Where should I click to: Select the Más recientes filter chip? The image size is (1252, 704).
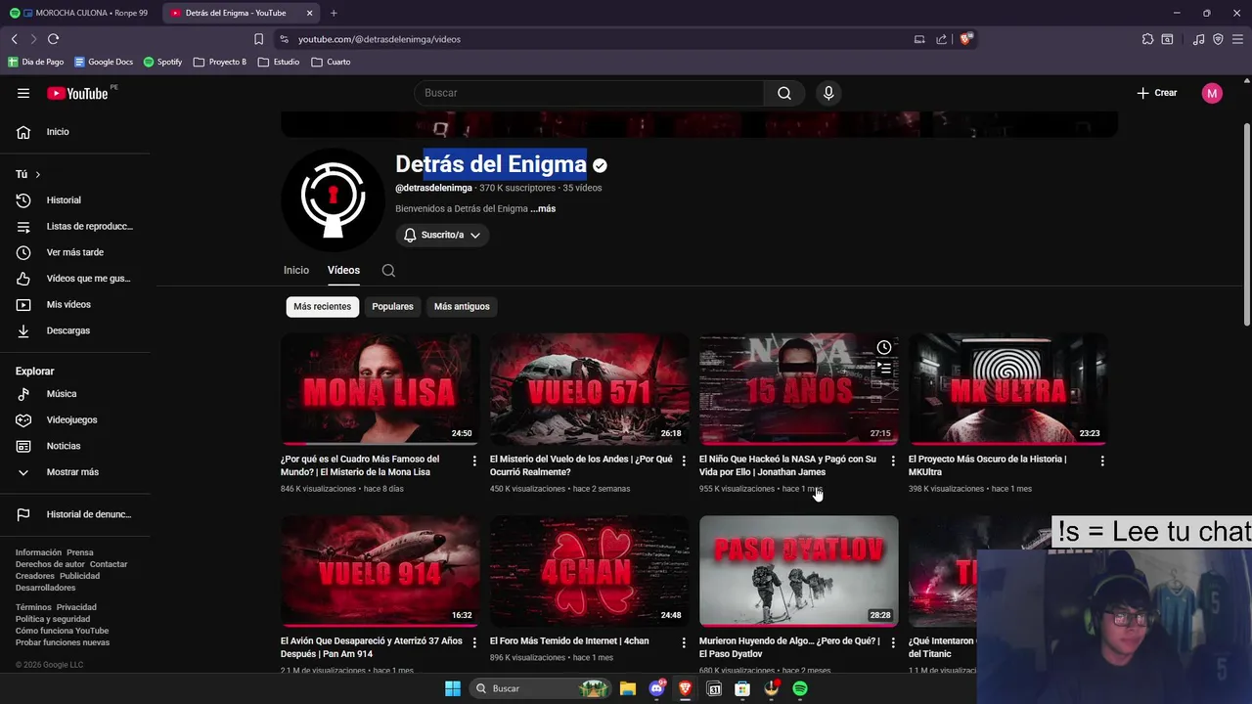[x=322, y=306]
